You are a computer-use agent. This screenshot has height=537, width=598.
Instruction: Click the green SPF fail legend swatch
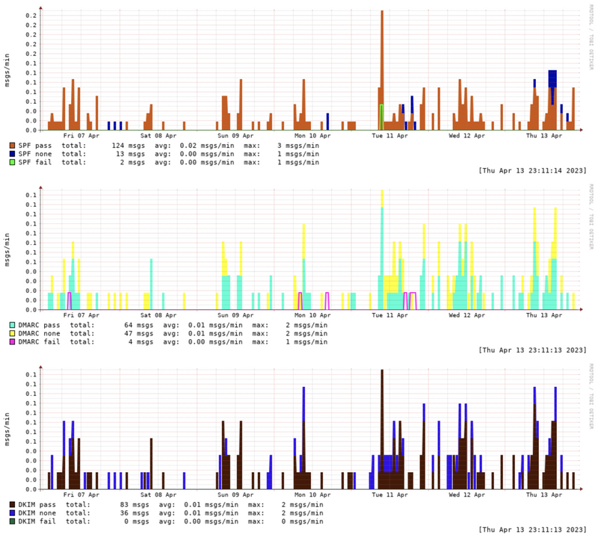click(x=12, y=162)
